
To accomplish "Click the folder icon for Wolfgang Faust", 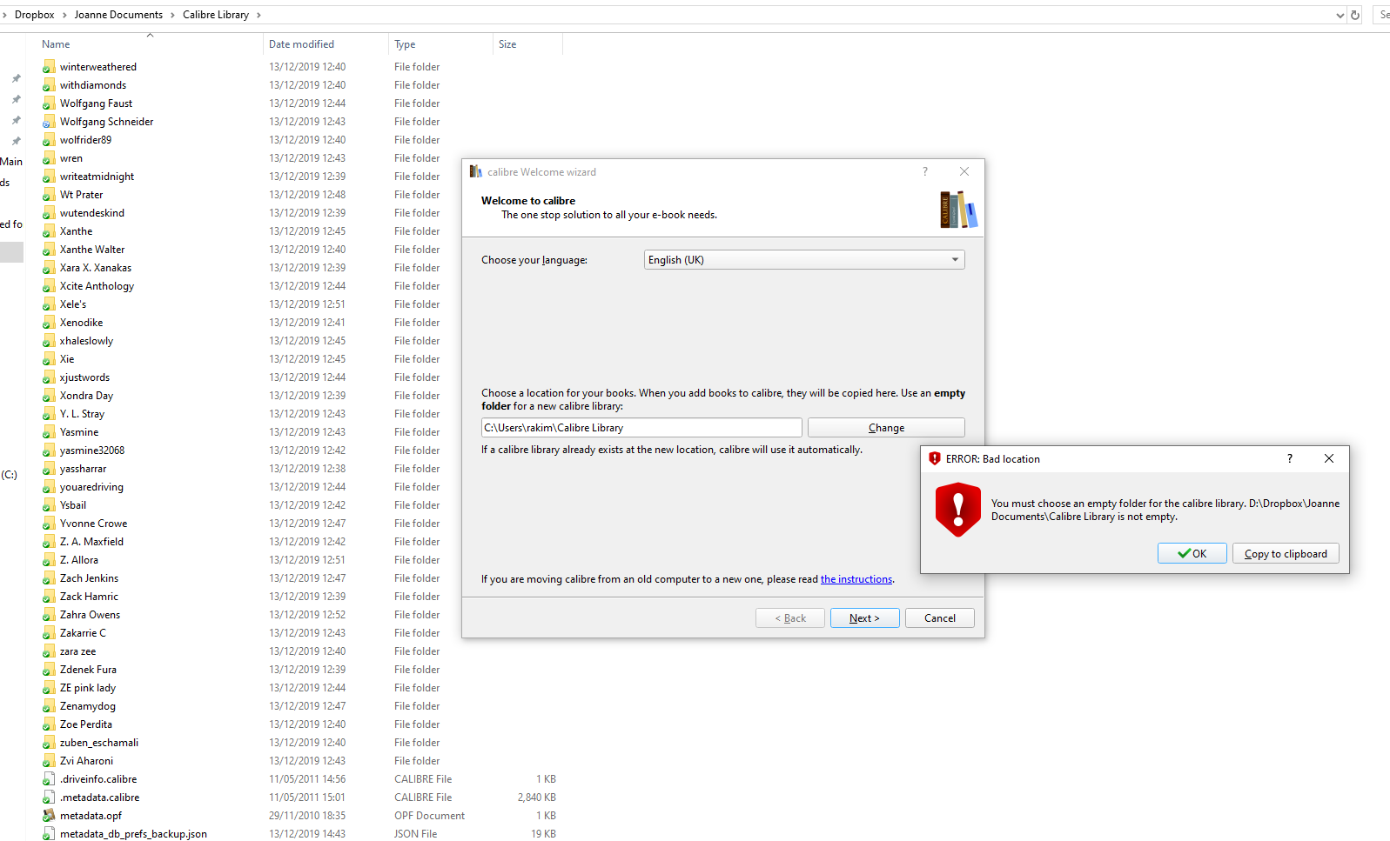I will click(49, 103).
